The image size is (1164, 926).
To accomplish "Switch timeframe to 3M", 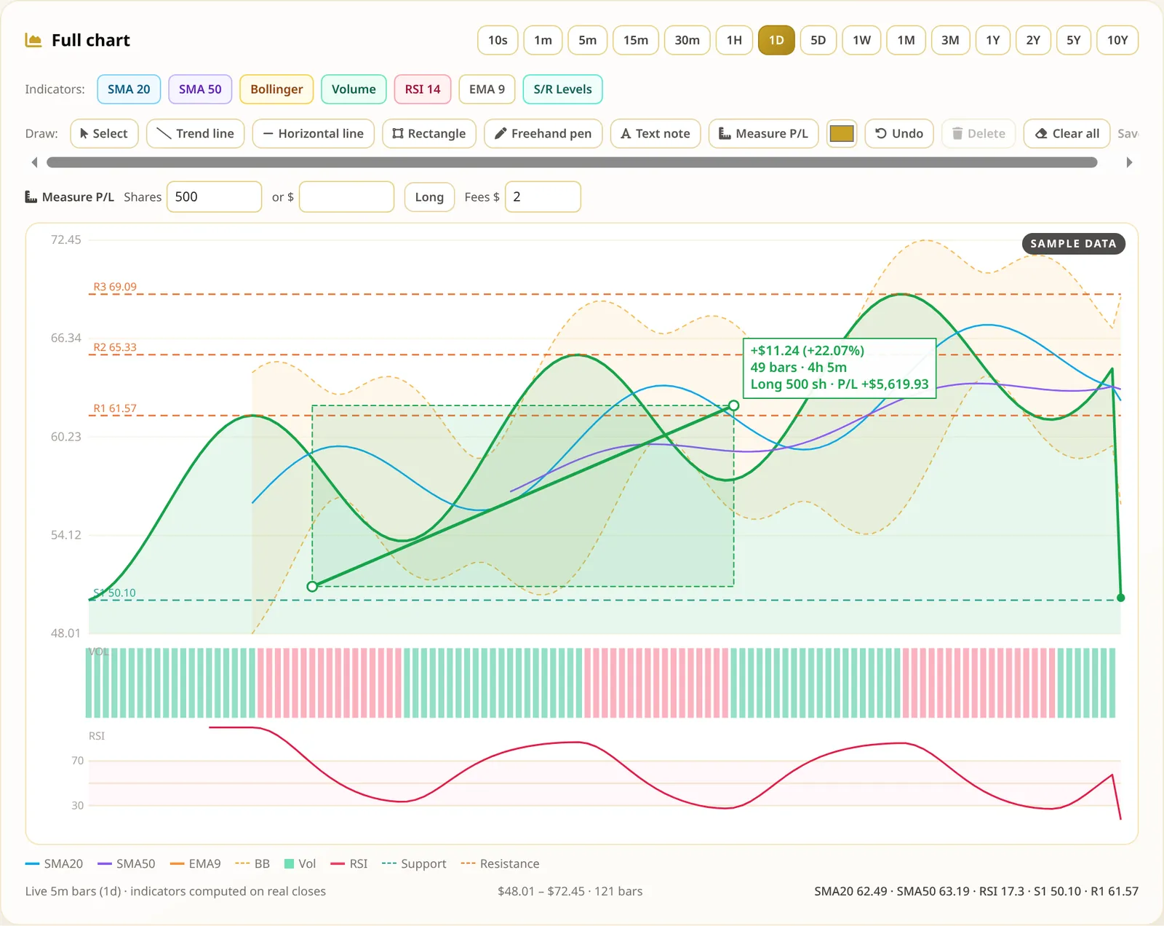I will [x=950, y=40].
